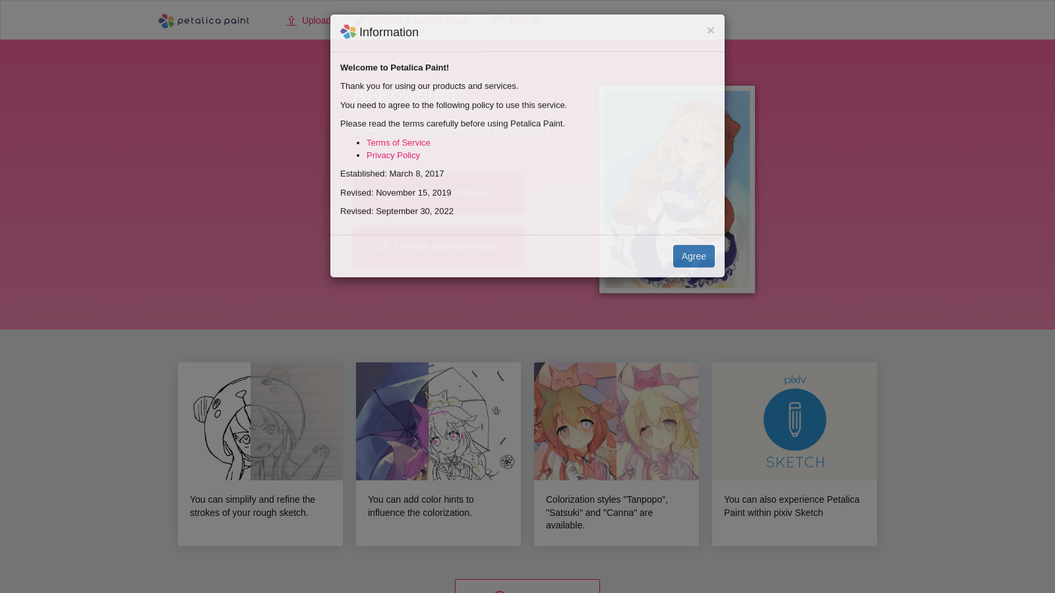Close the Information dialog
The width and height of the screenshot is (1055, 593).
click(710, 30)
